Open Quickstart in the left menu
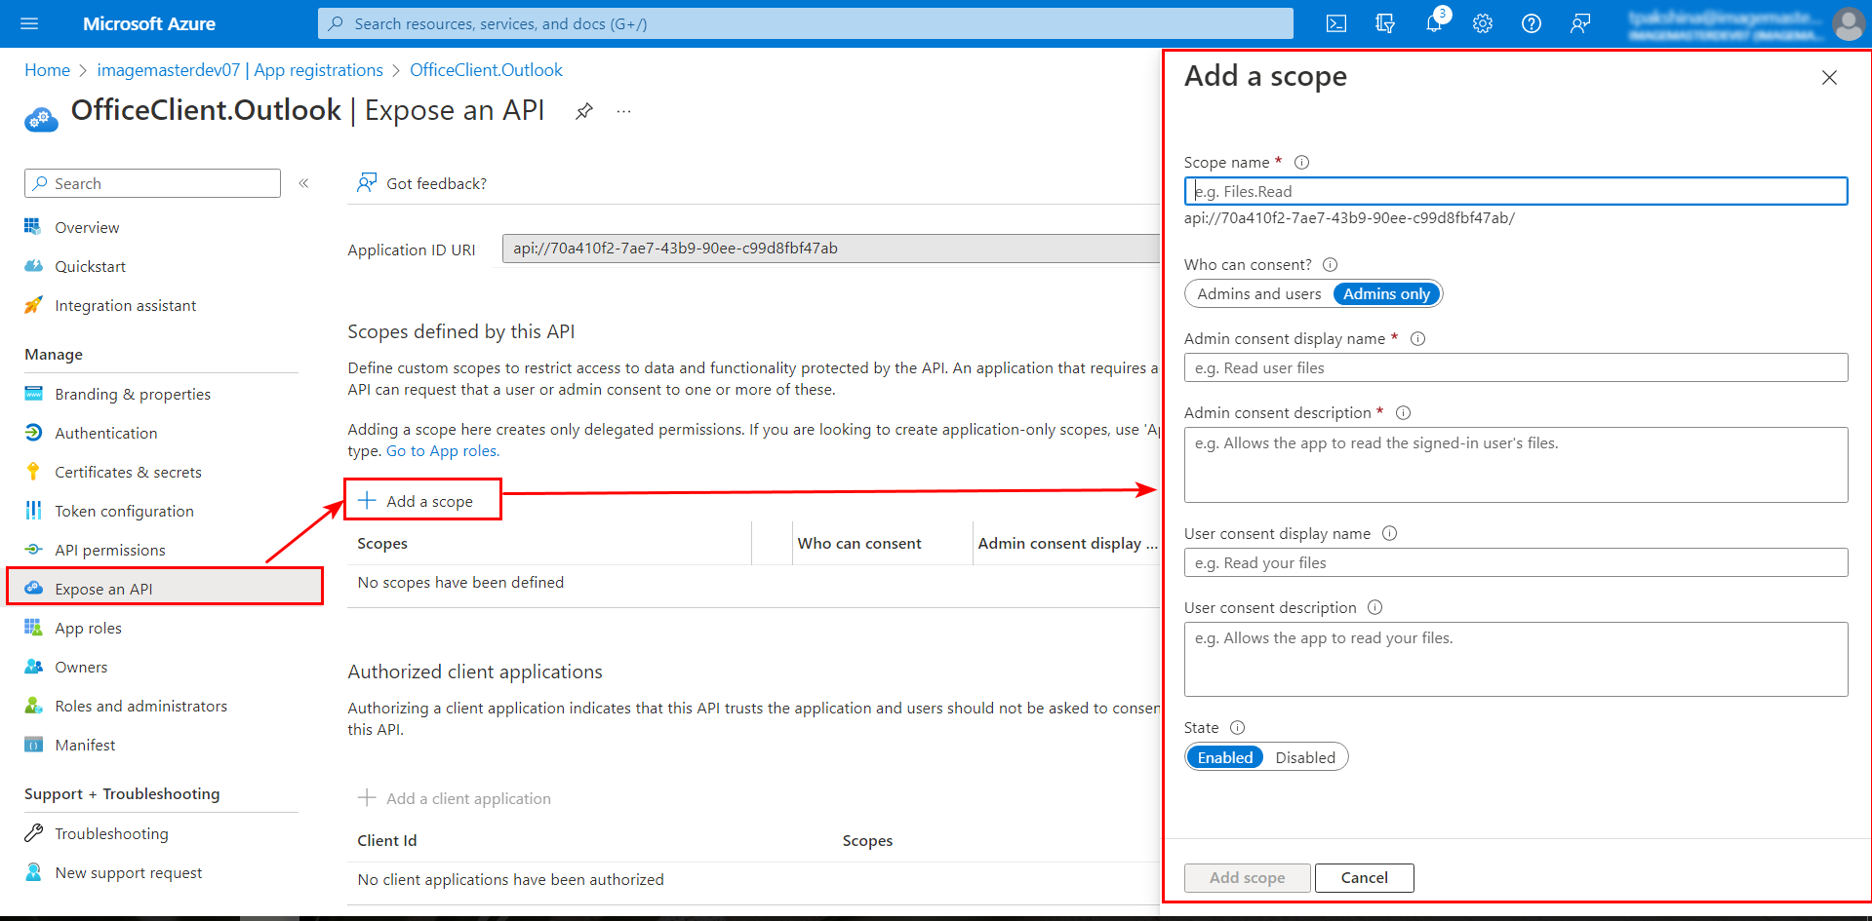This screenshot has width=1872, height=921. pyautogui.click(x=90, y=266)
